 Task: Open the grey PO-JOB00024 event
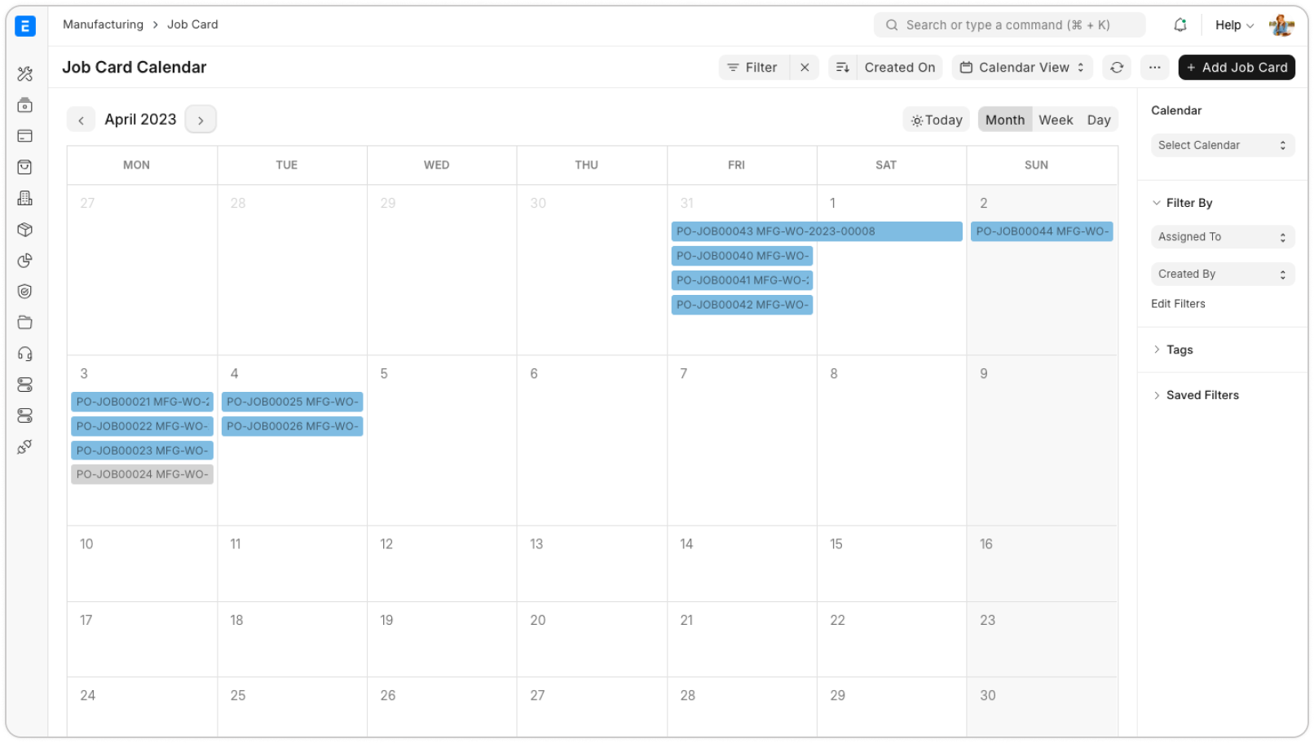coord(142,474)
